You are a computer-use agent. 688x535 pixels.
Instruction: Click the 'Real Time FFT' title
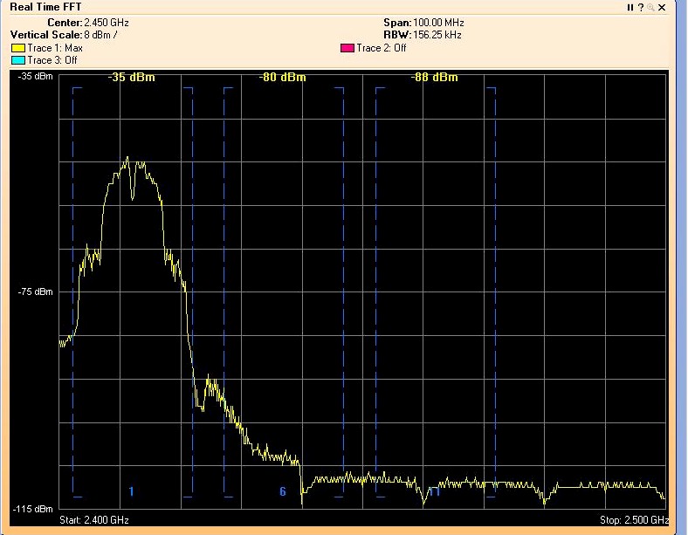(x=45, y=7)
